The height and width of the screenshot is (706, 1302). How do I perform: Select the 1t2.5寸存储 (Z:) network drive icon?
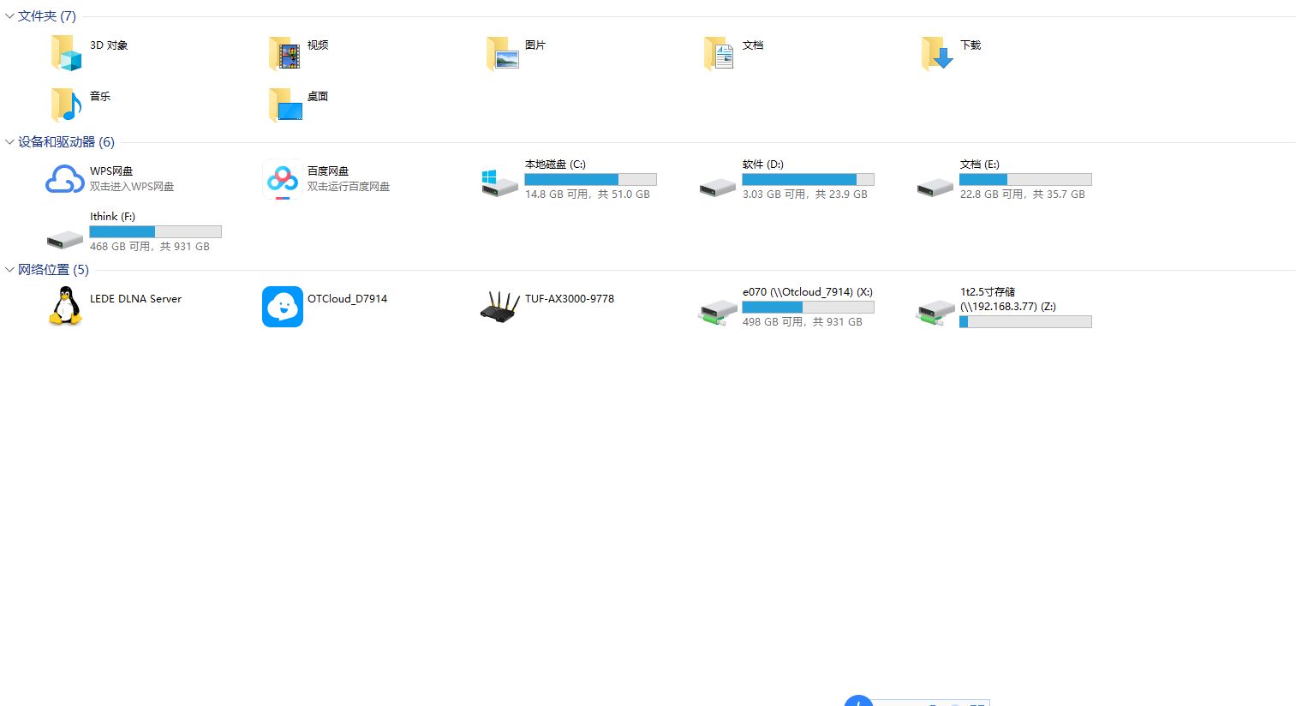tap(935, 312)
